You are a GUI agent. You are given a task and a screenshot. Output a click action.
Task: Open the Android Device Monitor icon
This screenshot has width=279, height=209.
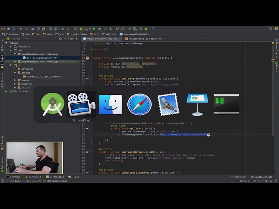(x=146, y=29)
